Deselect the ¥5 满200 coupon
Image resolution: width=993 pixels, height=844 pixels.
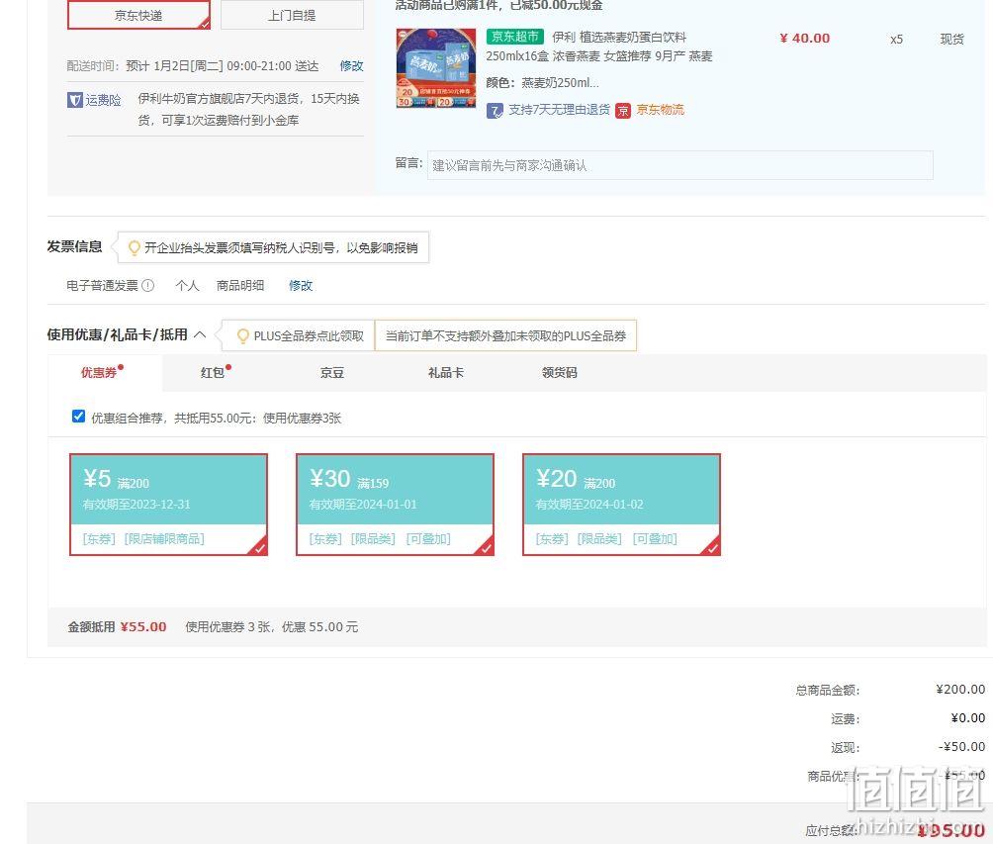(168, 505)
